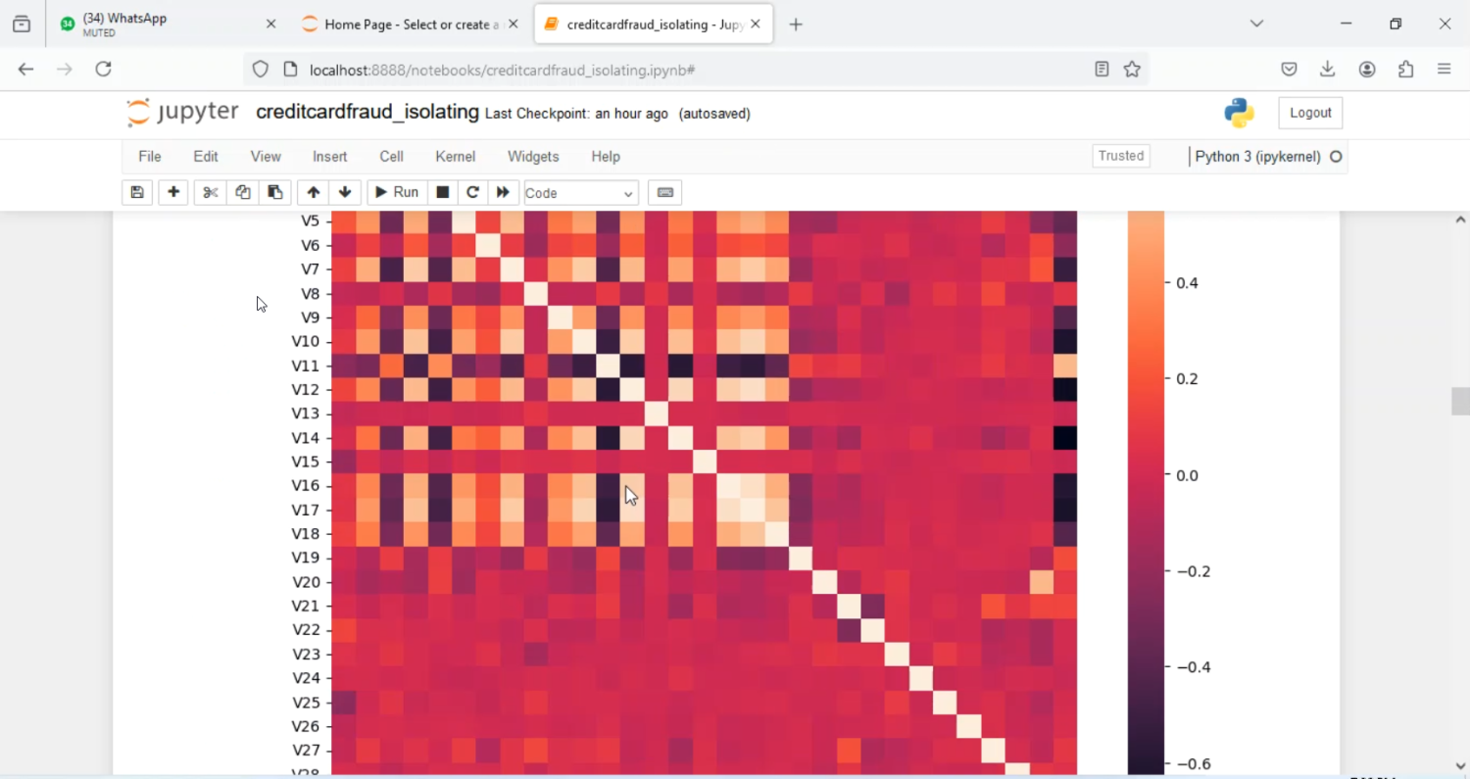Bookmark the page with star icon
1470x779 pixels.
pos(1132,69)
